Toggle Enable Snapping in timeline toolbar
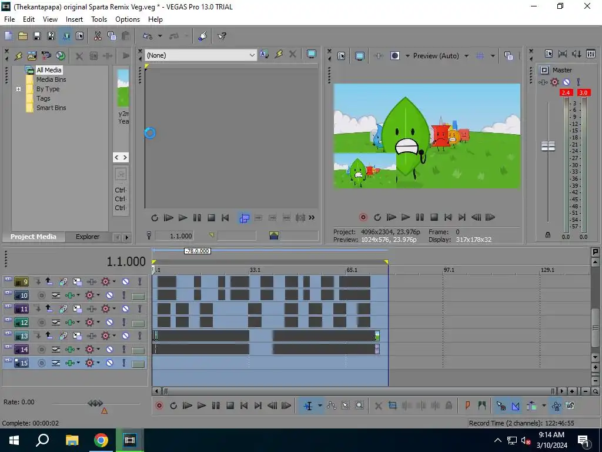 tap(501, 406)
